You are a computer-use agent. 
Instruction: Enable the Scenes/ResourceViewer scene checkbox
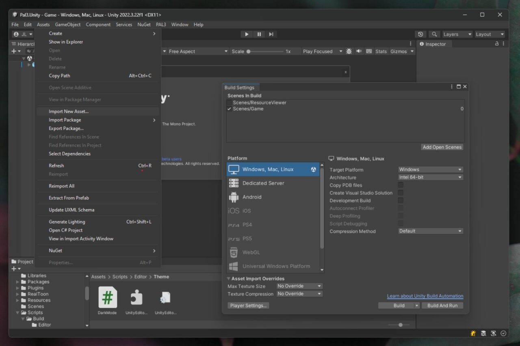pos(230,103)
